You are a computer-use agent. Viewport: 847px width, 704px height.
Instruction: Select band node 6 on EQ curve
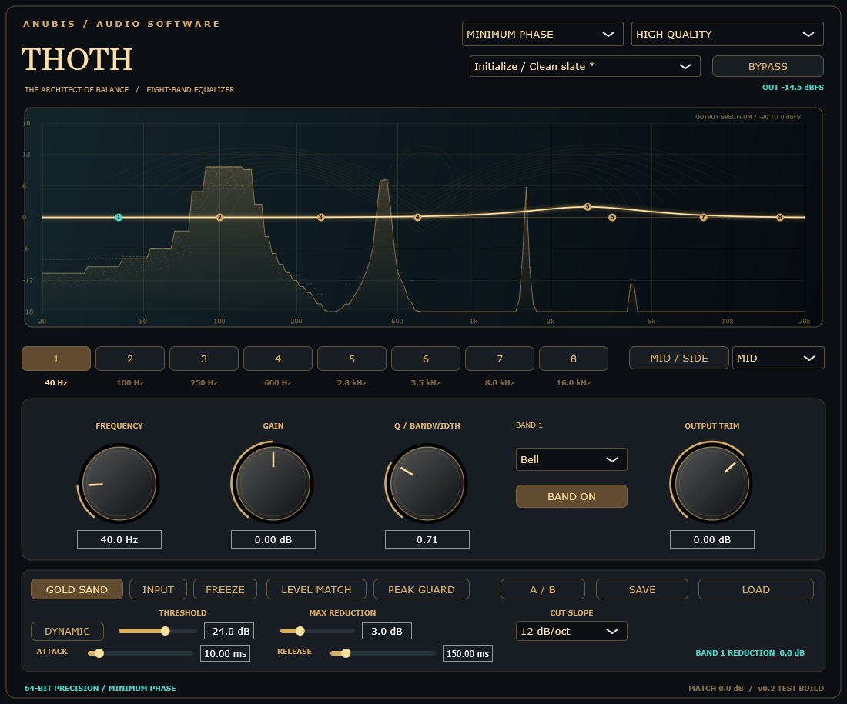[x=612, y=217]
